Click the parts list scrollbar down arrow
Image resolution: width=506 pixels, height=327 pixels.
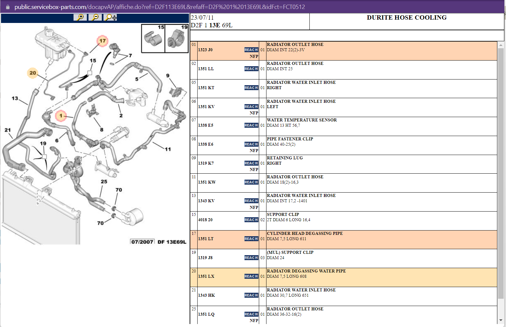pos(501,320)
